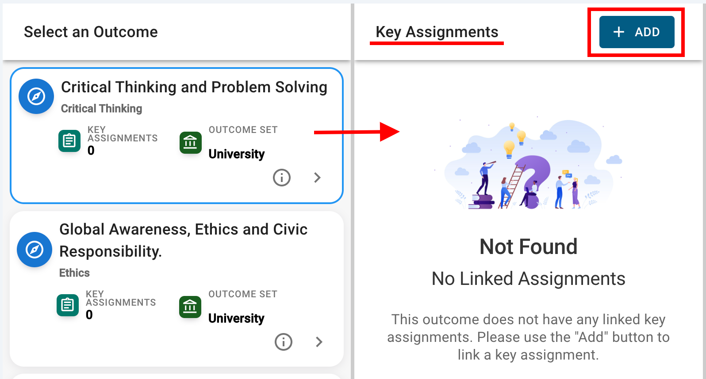Expand Global Awareness card with chevron arrow
This screenshot has width=706, height=379.
click(319, 342)
